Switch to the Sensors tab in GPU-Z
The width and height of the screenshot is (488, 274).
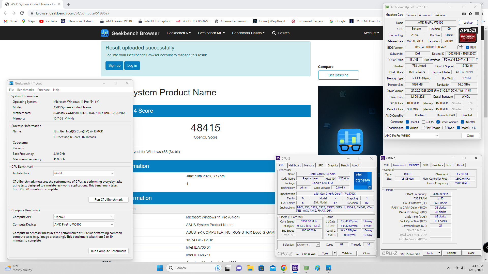pyautogui.click(x=411, y=15)
